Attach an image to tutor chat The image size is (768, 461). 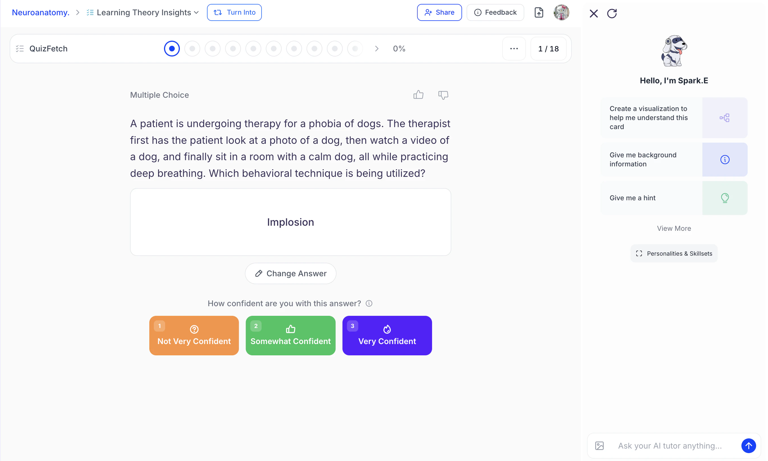tap(599, 446)
